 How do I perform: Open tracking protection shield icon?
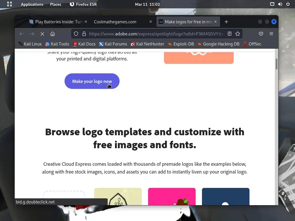pyautogui.click(x=76, y=34)
